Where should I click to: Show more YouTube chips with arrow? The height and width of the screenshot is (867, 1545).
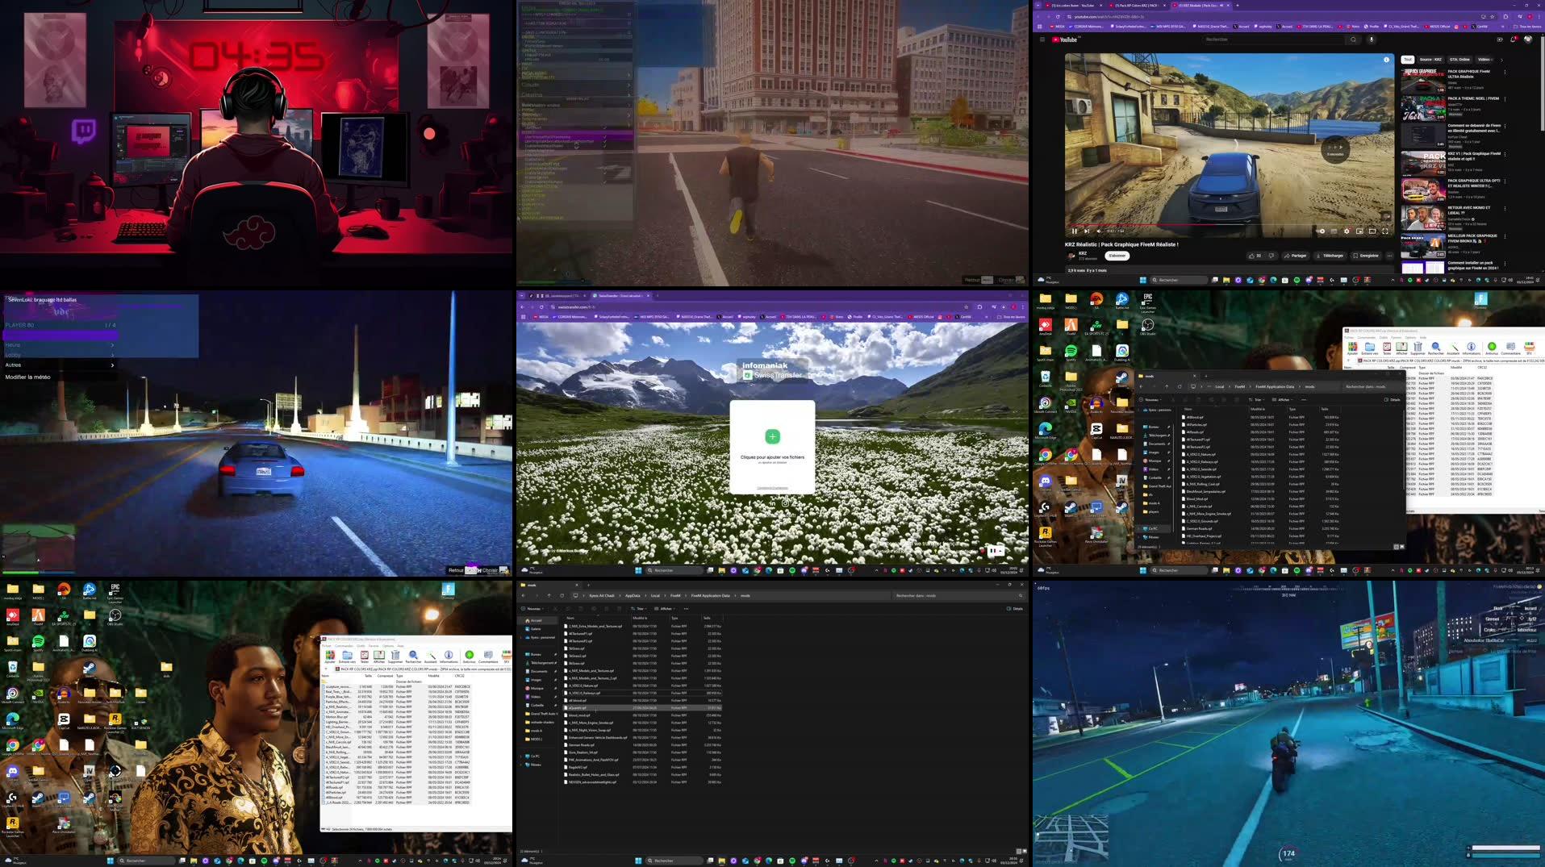[1501, 60]
